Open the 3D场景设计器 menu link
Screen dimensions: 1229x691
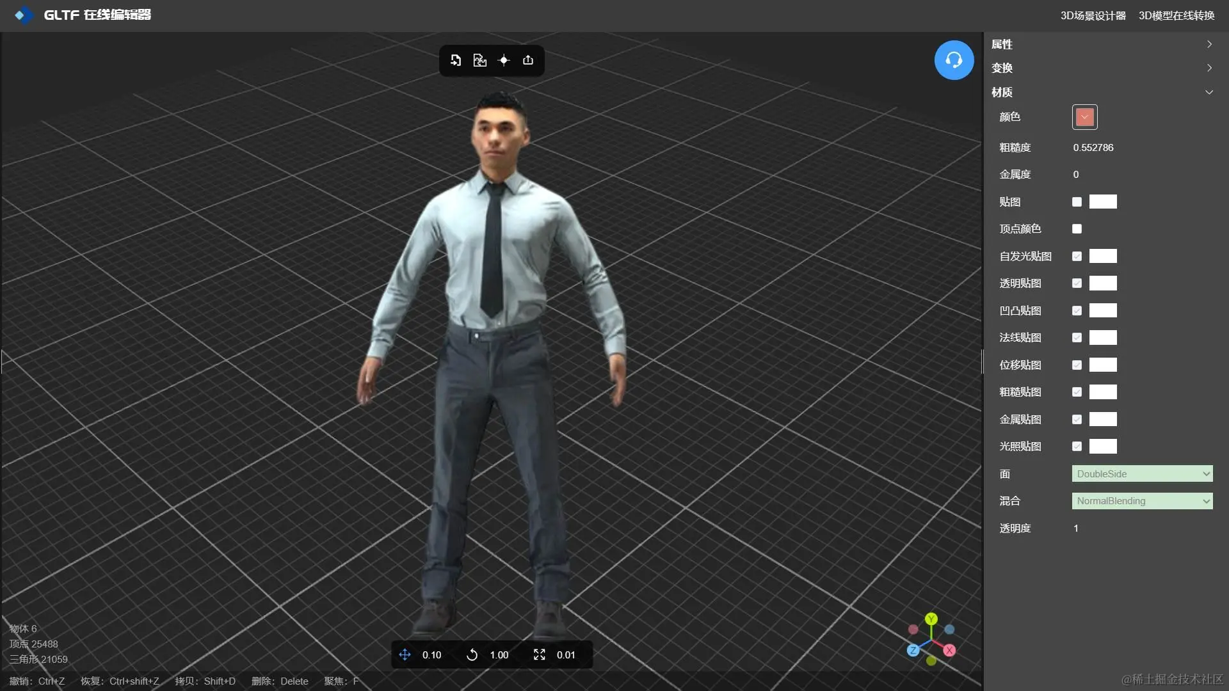pyautogui.click(x=1093, y=15)
